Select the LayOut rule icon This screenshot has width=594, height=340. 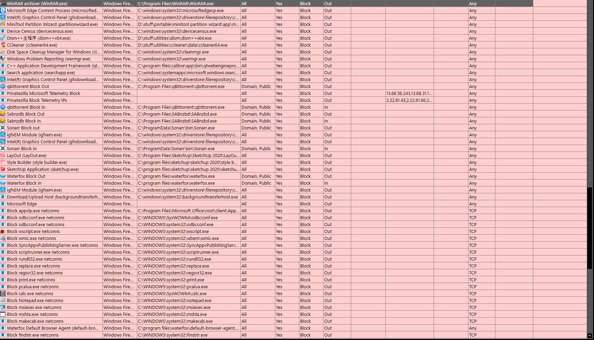pos(3,155)
